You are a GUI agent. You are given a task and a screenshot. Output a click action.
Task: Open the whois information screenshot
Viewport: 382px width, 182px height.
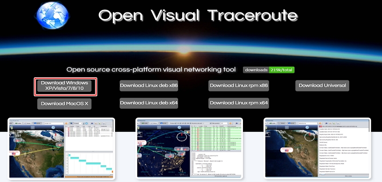318,148
